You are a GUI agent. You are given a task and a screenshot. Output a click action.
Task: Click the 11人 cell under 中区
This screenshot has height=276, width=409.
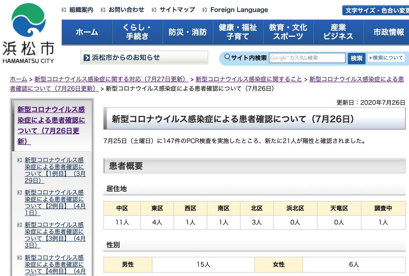pos(122,222)
